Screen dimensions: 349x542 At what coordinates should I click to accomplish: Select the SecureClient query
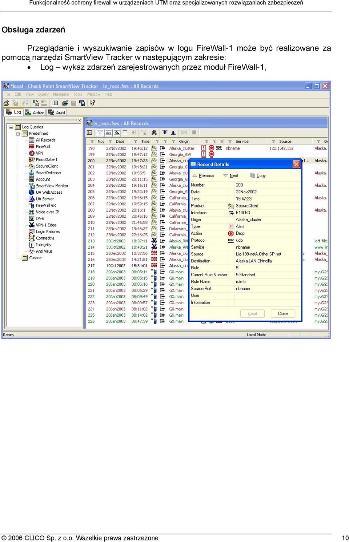(47, 166)
